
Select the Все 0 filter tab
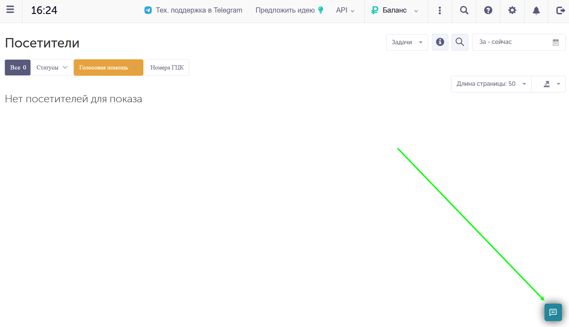coord(18,68)
